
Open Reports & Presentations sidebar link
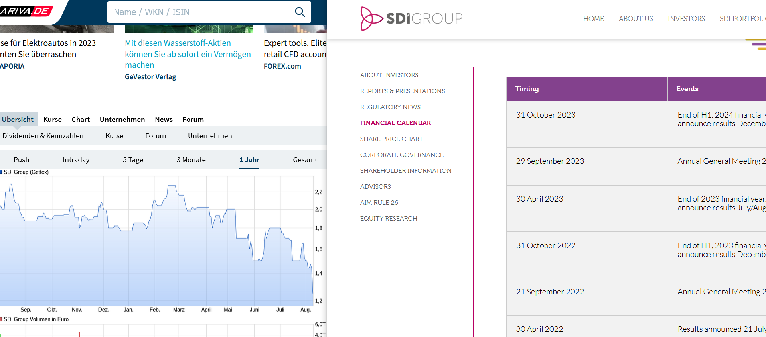(x=402, y=91)
